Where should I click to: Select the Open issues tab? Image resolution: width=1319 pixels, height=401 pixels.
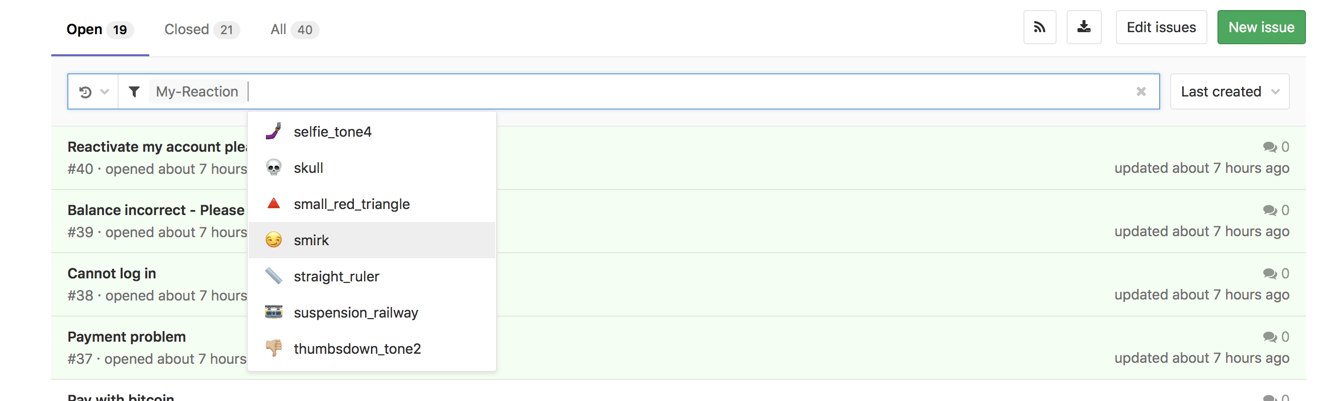point(100,29)
